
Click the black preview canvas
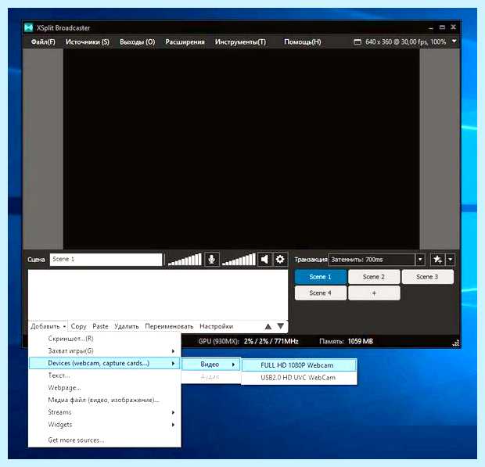point(241,149)
